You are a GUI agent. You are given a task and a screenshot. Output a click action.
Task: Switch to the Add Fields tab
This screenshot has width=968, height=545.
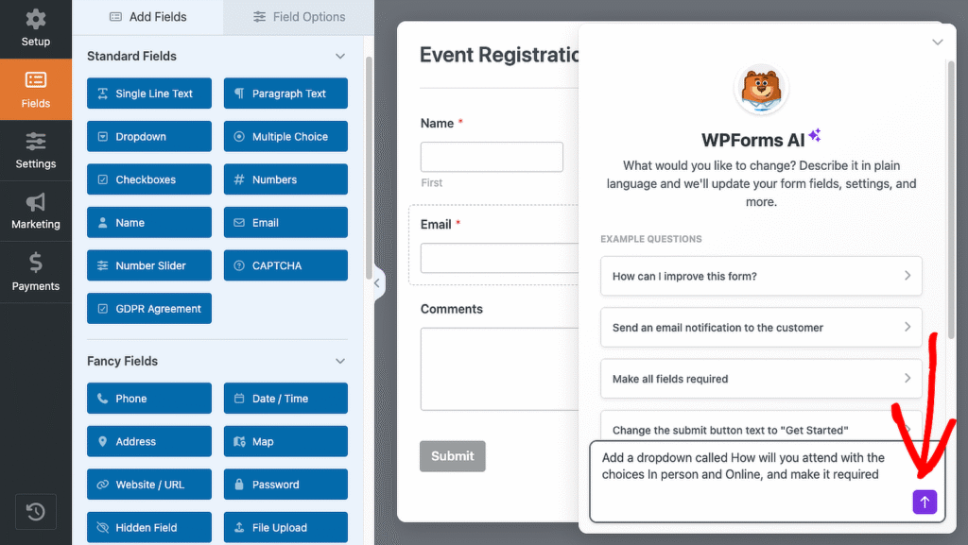tap(147, 17)
